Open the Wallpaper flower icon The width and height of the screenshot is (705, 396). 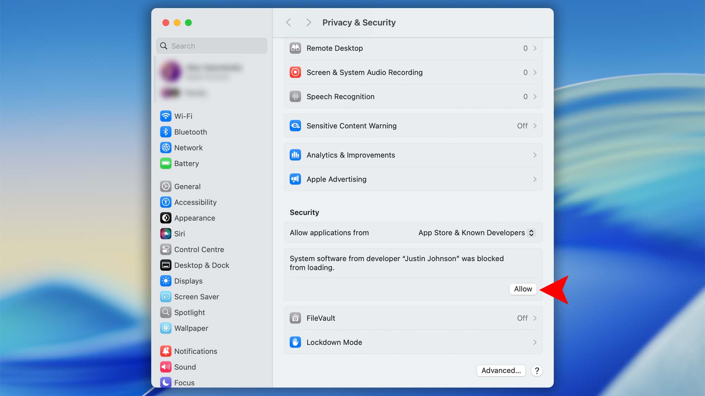pyautogui.click(x=166, y=328)
